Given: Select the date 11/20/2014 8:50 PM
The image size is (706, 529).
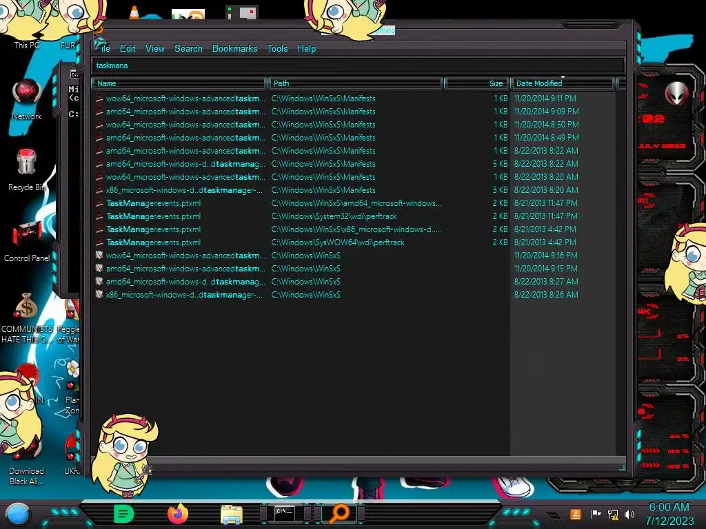Looking at the screenshot, I should coord(546,125).
